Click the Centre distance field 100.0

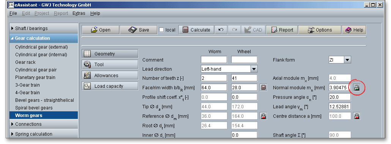[340, 116]
